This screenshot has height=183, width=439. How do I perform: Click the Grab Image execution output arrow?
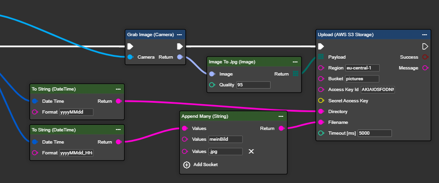180,46
